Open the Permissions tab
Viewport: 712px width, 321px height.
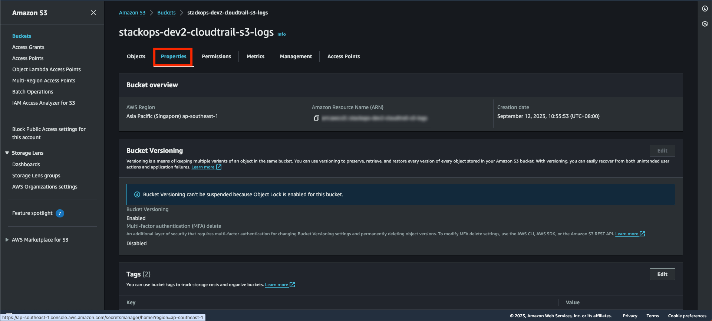tap(216, 56)
